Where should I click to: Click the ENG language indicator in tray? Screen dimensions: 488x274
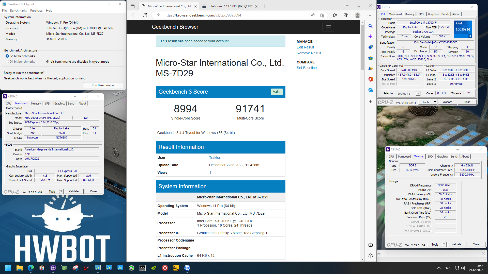tap(447, 268)
